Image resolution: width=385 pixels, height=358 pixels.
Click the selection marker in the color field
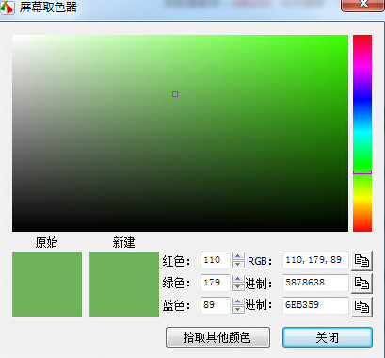(x=175, y=94)
